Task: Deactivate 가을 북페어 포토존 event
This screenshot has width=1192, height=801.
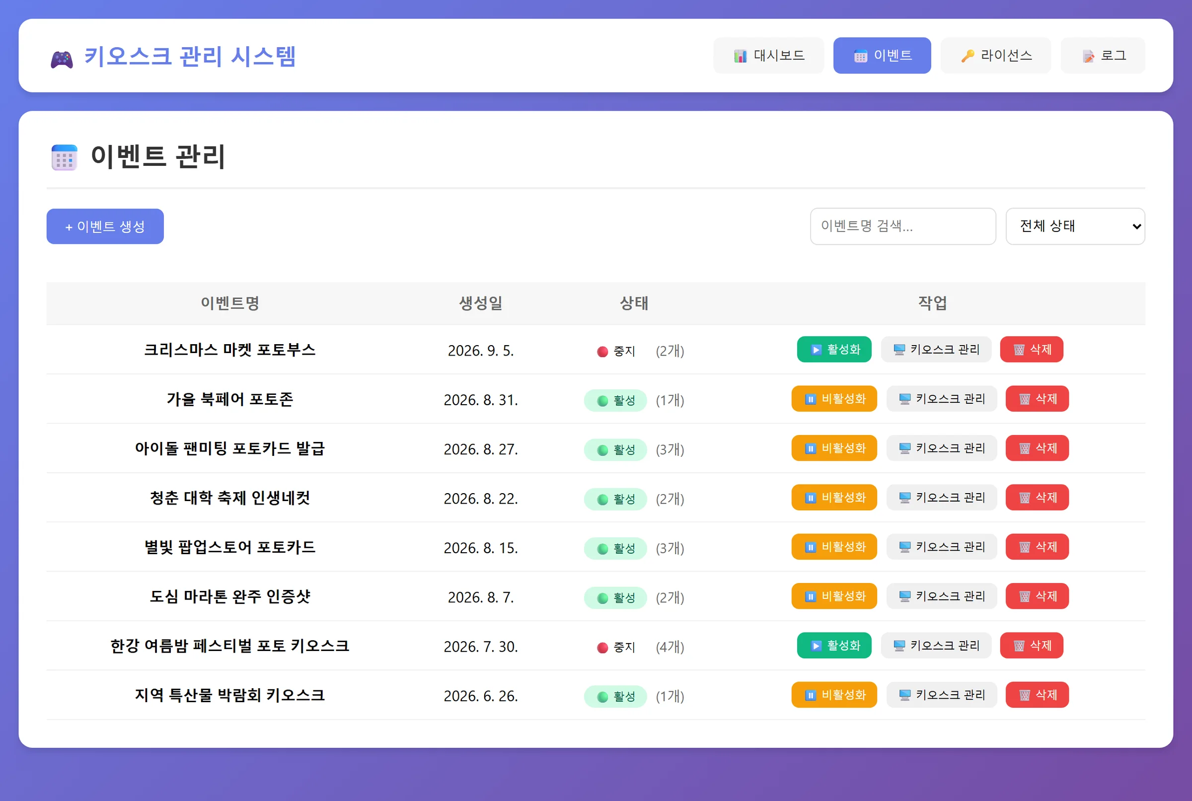Action: (834, 399)
